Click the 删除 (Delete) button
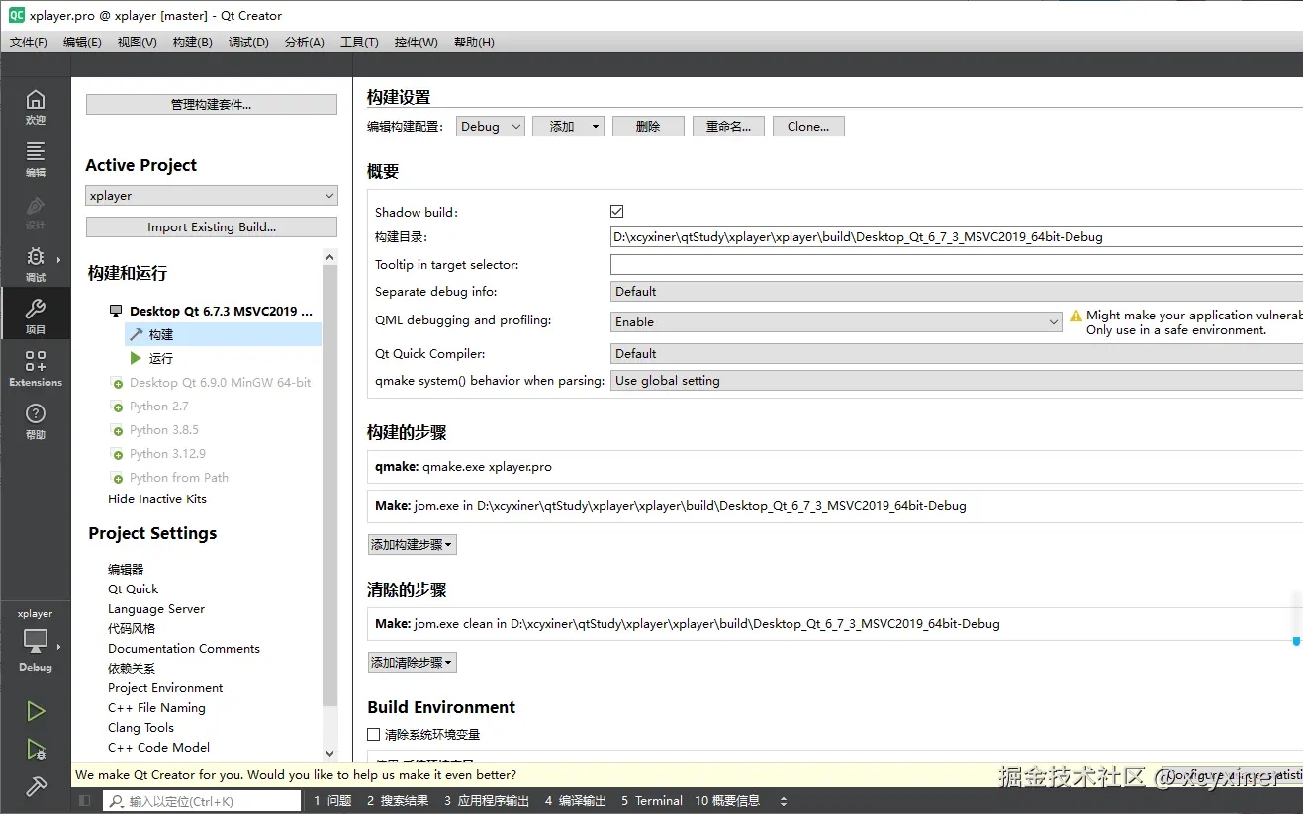 click(648, 127)
